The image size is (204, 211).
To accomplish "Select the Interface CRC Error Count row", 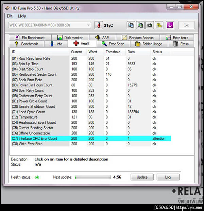I will click(x=91, y=139).
